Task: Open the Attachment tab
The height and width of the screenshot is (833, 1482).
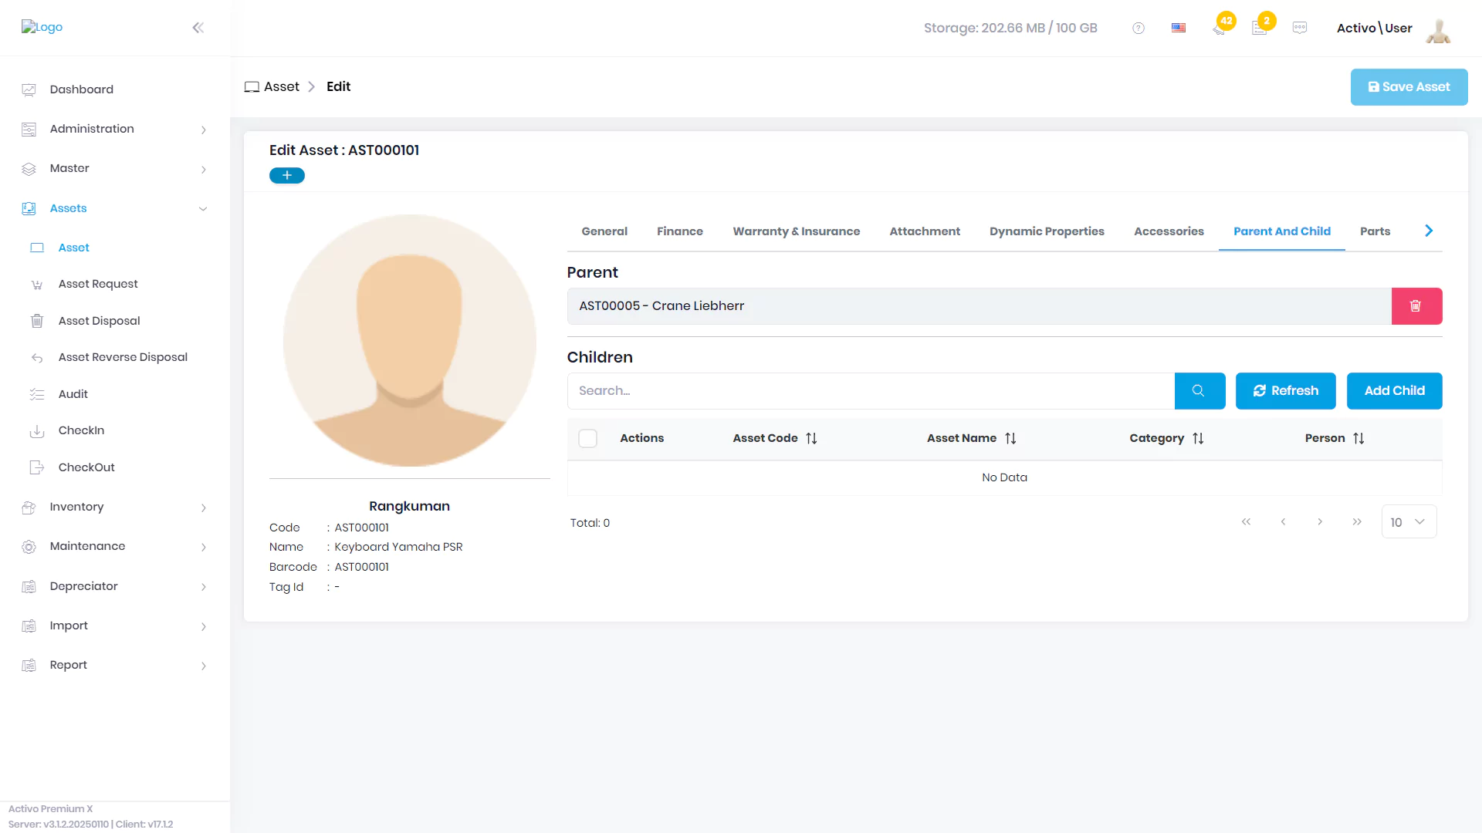Action: [925, 231]
